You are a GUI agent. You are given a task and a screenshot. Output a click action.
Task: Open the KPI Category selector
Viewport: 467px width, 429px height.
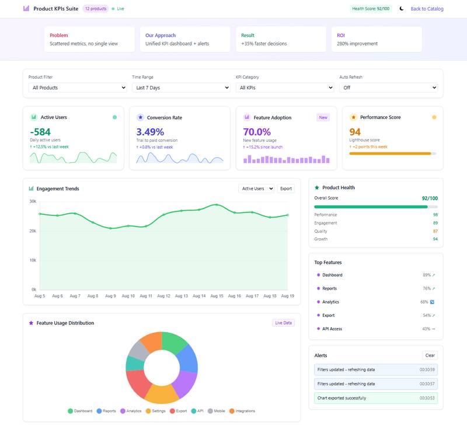[285, 88]
